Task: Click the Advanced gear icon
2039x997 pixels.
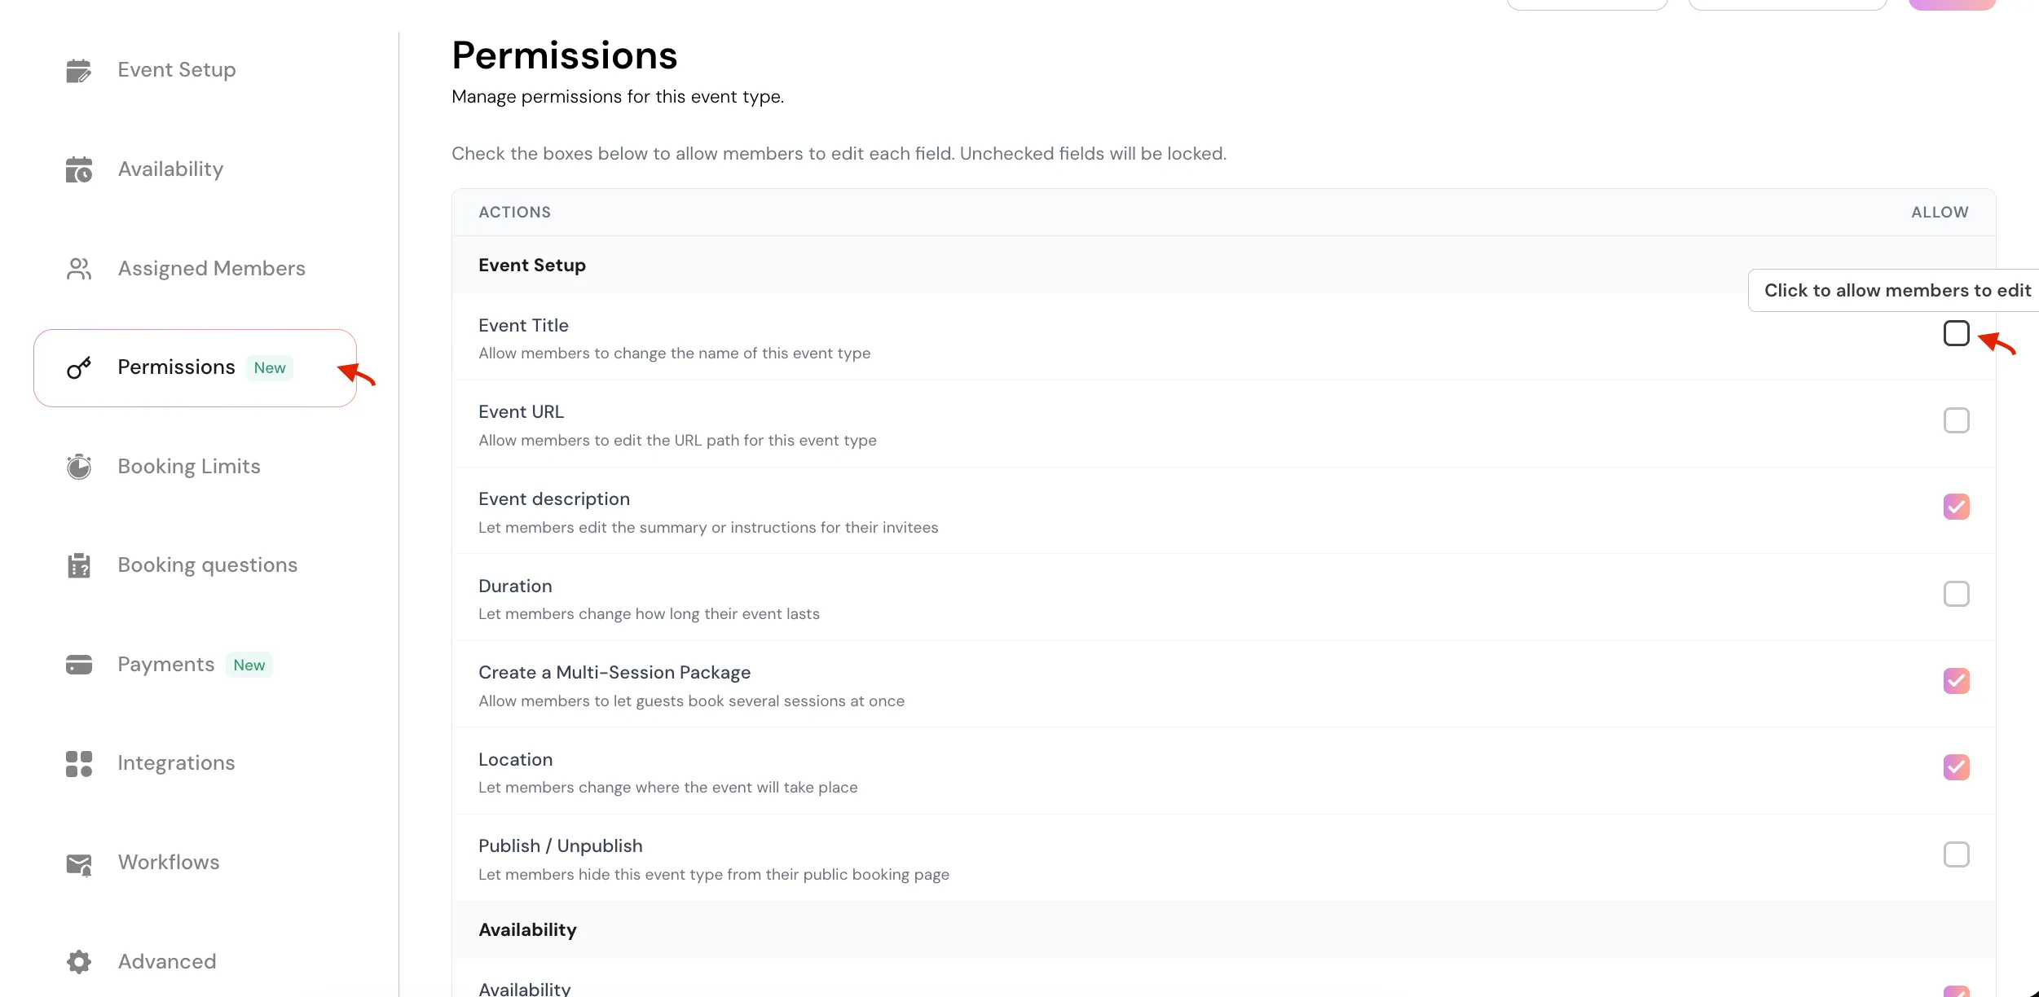Action: (78, 962)
